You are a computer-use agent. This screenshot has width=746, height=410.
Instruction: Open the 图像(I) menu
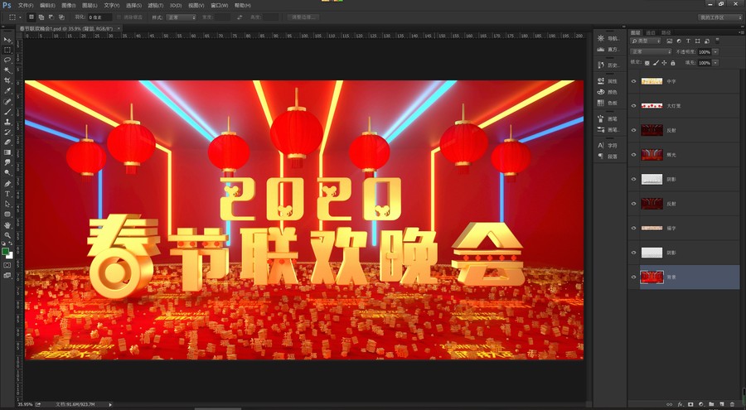(x=69, y=5)
